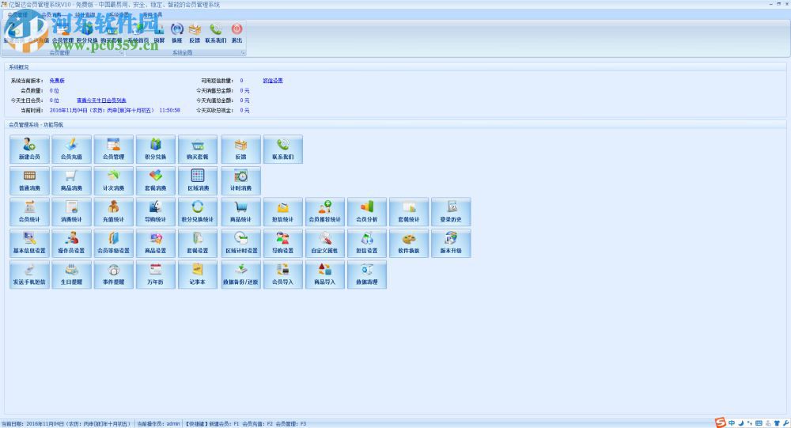This screenshot has width=791, height=428.
Task: Open the 商品统计 tile
Action: pos(240,211)
